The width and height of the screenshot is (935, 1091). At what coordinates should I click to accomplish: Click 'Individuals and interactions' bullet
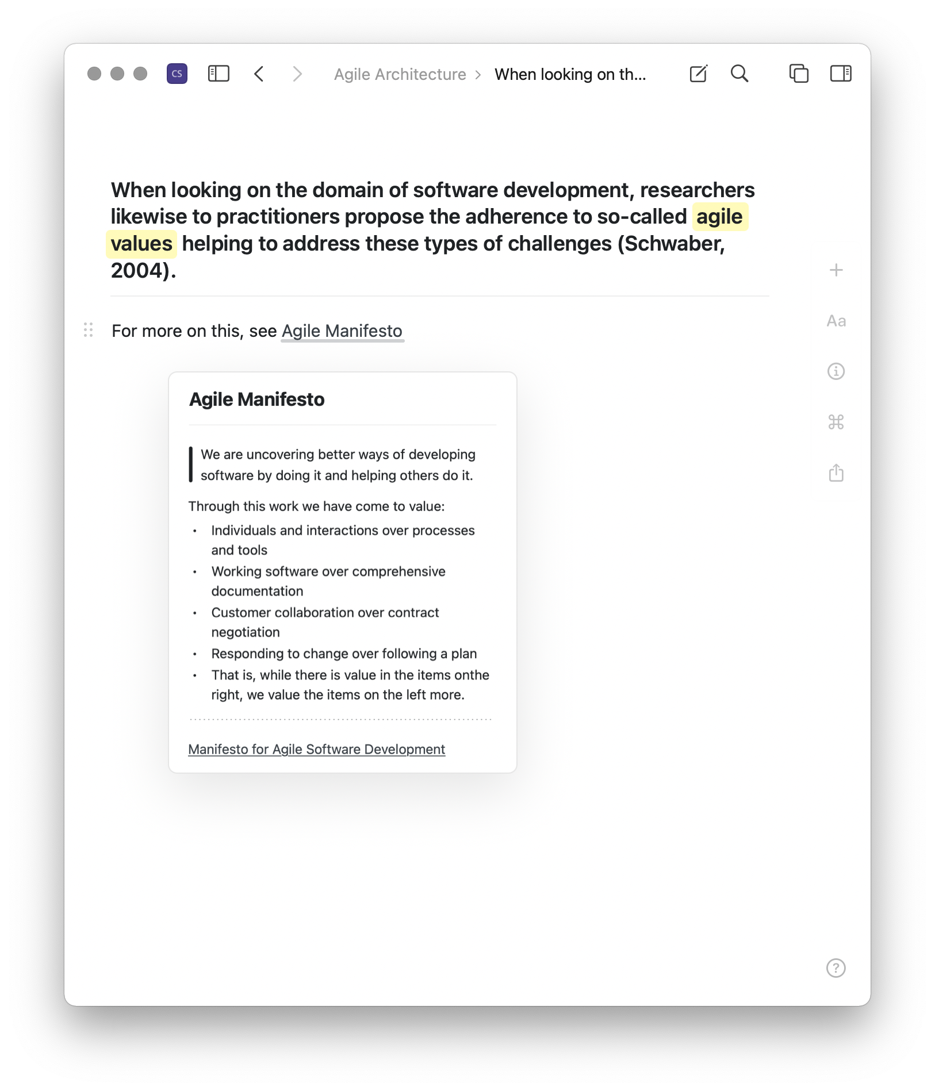click(x=343, y=540)
